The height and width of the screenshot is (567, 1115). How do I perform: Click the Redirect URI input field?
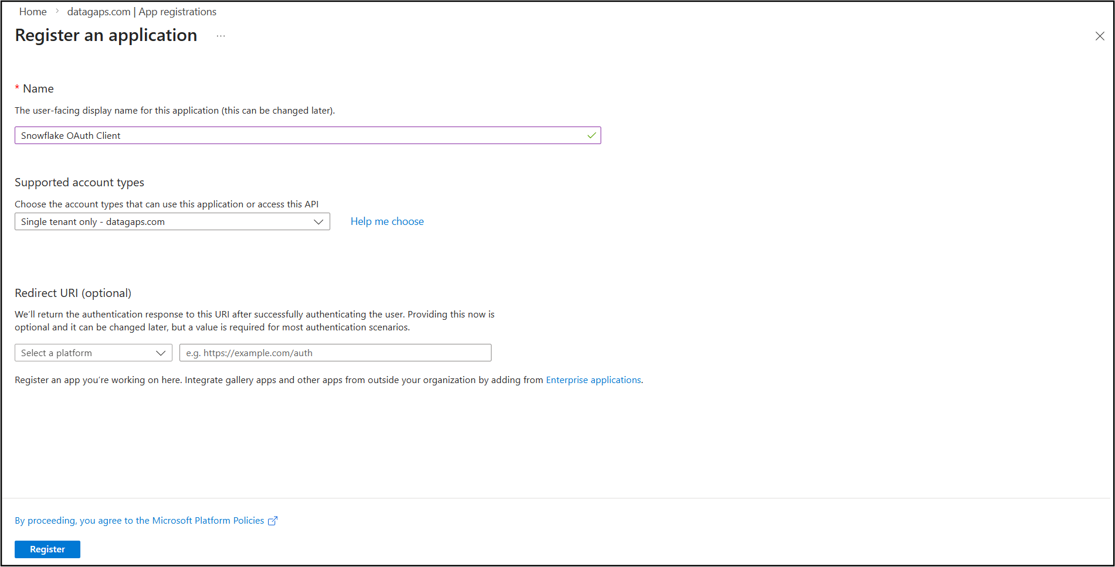click(x=335, y=353)
